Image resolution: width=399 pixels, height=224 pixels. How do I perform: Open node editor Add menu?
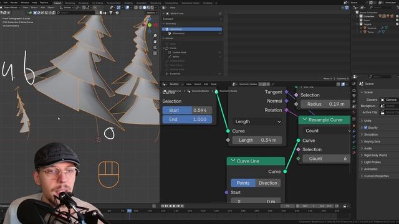click(206, 84)
